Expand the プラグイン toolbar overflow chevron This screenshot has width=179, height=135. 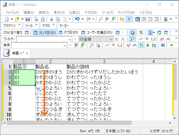click(x=19, y=25)
